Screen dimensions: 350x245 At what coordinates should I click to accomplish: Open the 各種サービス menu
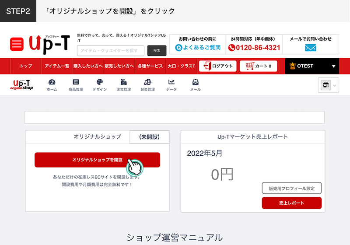pyautogui.click(x=150, y=66)
